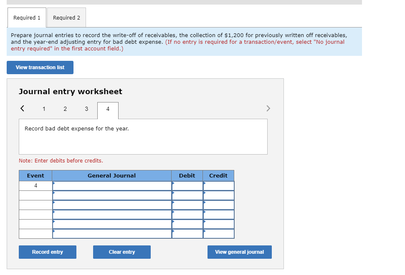405x275 pixels.
Task: Click fifth row Debit field
Action: point(187,224)
